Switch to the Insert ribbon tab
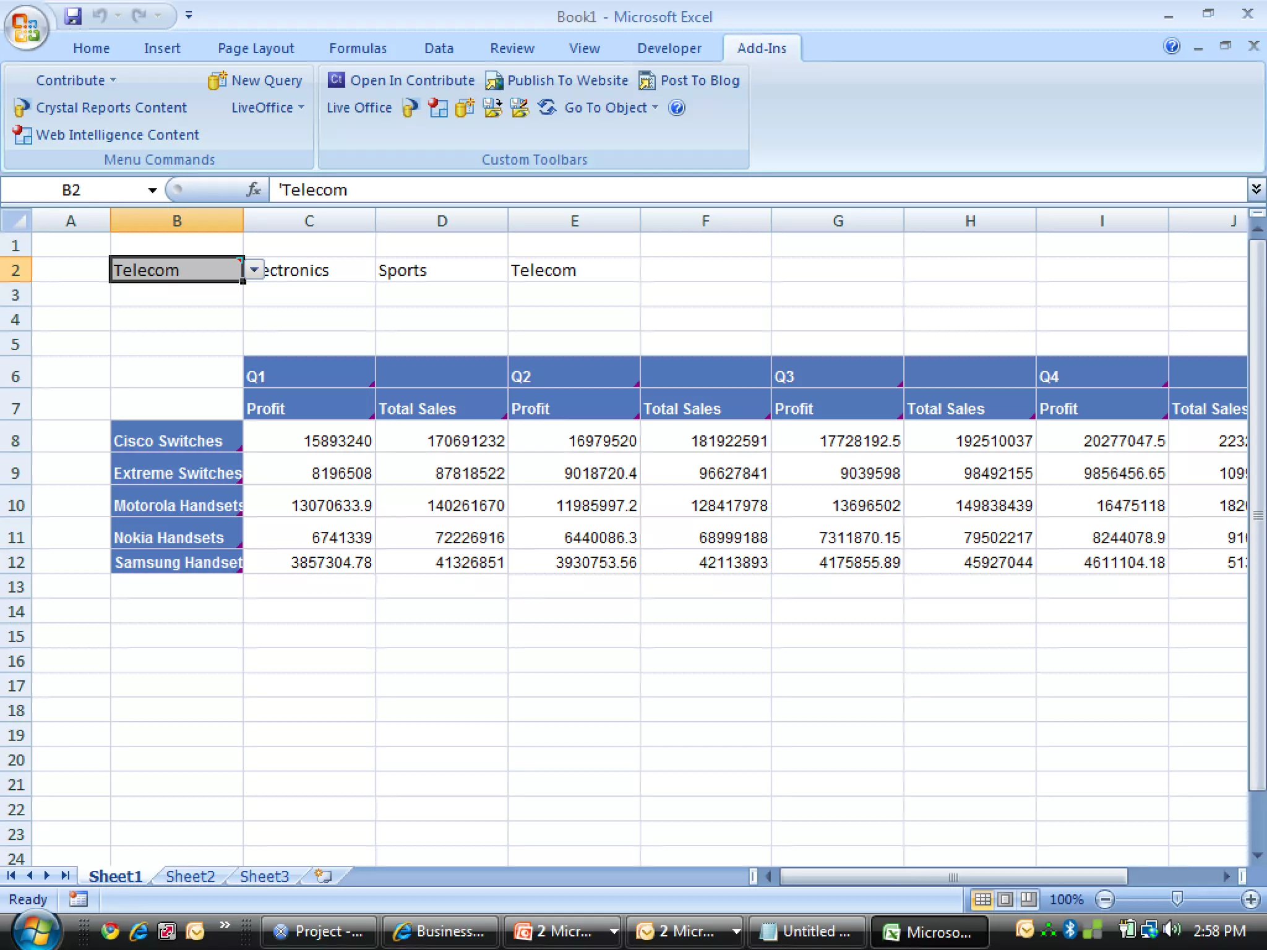Image resolution: width=1267 pixels, height=950 pixels. (162, 48)
